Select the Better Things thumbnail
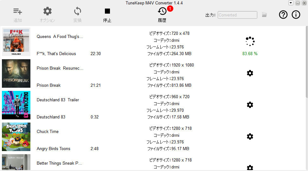The width and height of the screenshot is (308, 171). pyautogui.click(x=16, y=162)
